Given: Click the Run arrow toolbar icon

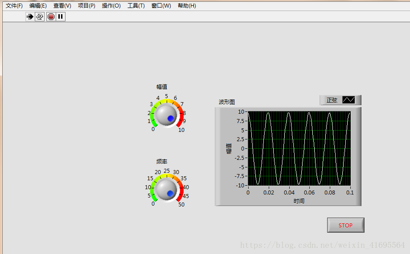Looking at the screenshot, I should (x=30, y=17).
